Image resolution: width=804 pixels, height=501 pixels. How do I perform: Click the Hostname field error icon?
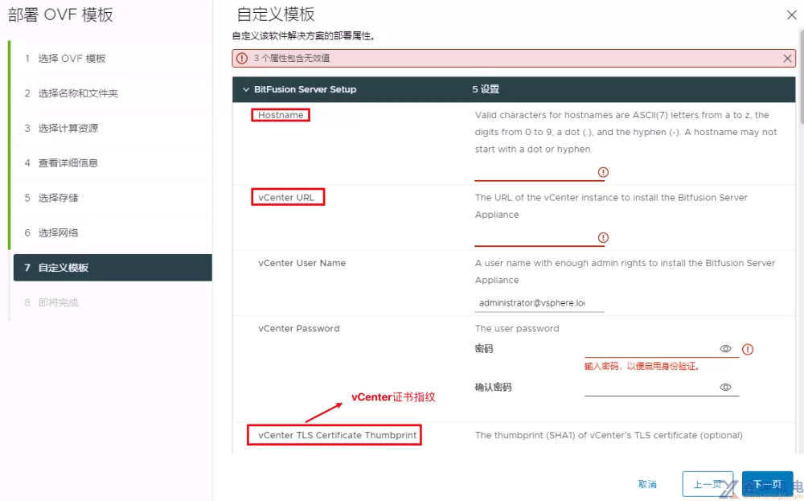click(603, 172)
